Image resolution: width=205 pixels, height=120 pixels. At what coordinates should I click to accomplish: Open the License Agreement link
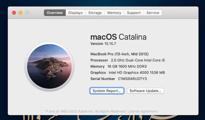coord(142,111)
